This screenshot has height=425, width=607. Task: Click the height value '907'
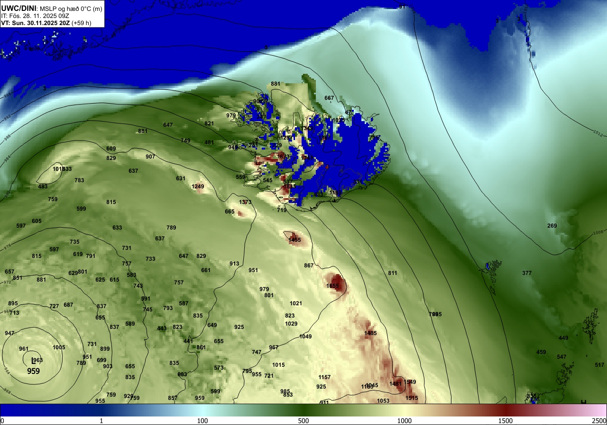click(x=150, y=157)
